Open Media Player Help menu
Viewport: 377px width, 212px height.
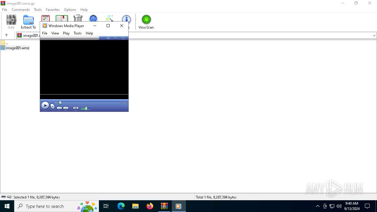(x=89, y=33)
